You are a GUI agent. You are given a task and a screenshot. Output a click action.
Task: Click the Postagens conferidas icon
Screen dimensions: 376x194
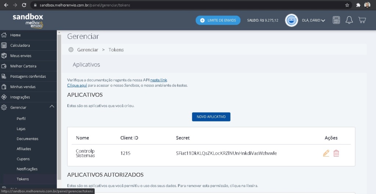4,76
